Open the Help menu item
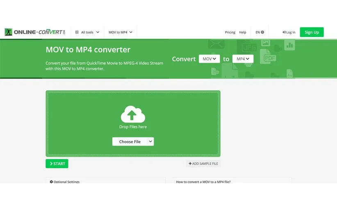This screenshot has height=214, width=337. (x=243, y=32)
